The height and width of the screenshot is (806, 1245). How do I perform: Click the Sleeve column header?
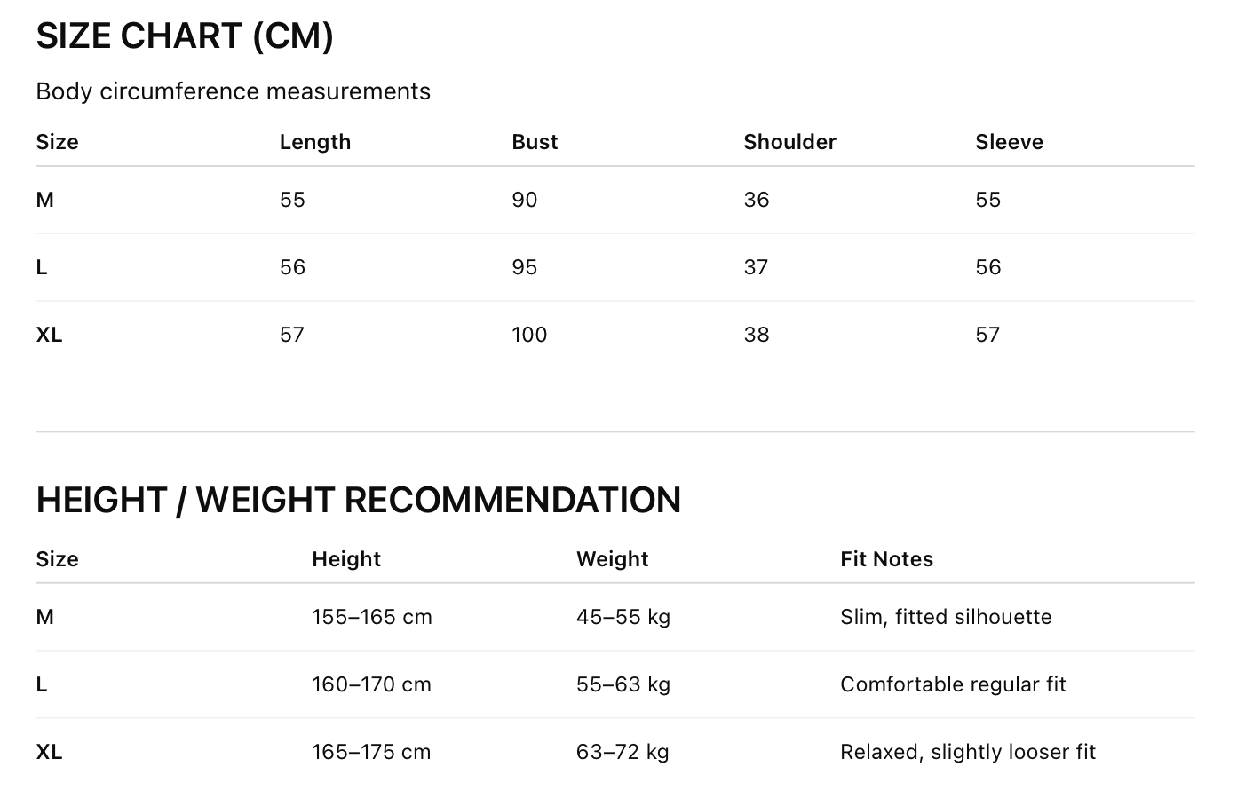click(1009, 142)
